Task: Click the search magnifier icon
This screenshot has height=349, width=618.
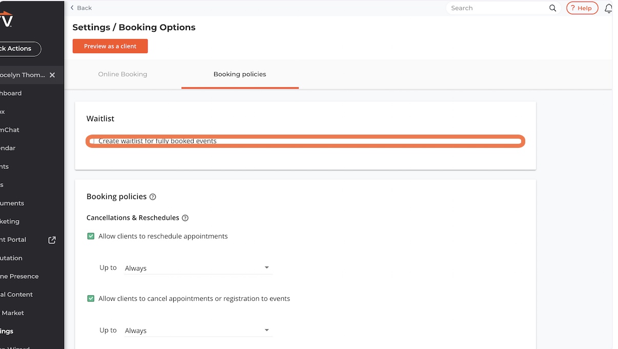Action: [552, 8]
